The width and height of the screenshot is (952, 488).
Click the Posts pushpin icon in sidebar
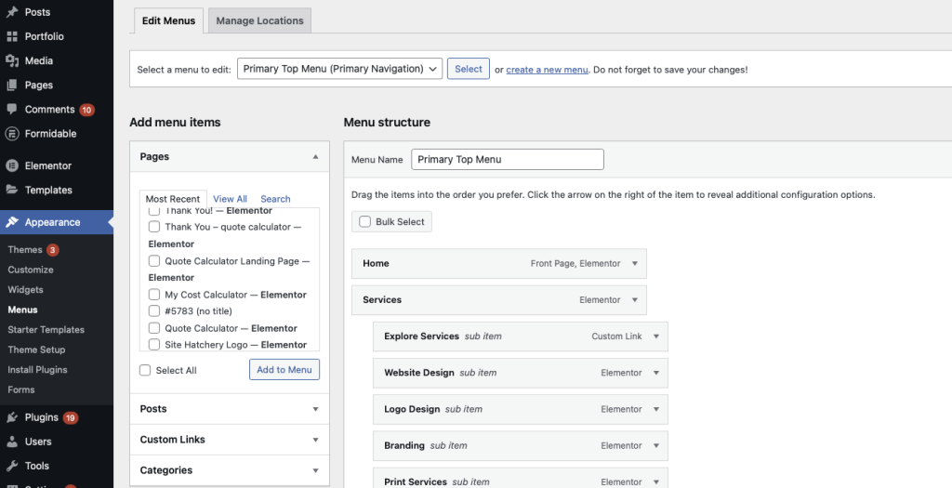(x=12, y=12)
